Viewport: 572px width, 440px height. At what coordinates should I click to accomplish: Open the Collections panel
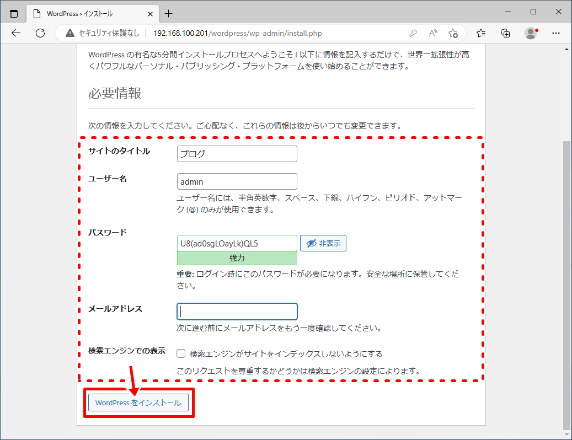pyautogui.click(x=505, y=34)
